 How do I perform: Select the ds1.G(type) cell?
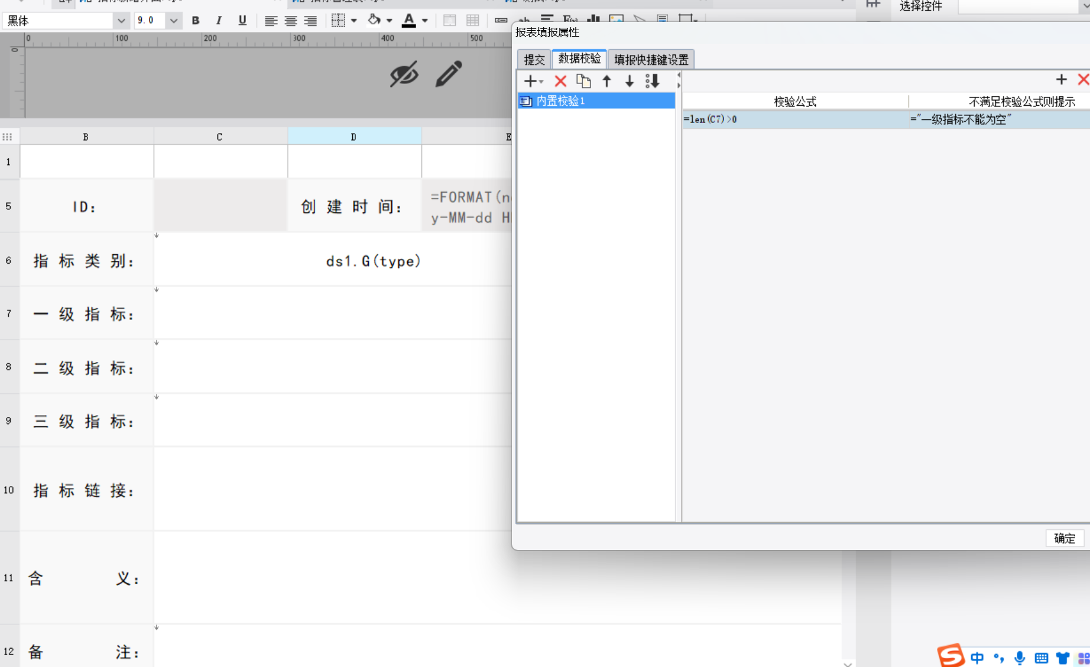coord(374,261)
